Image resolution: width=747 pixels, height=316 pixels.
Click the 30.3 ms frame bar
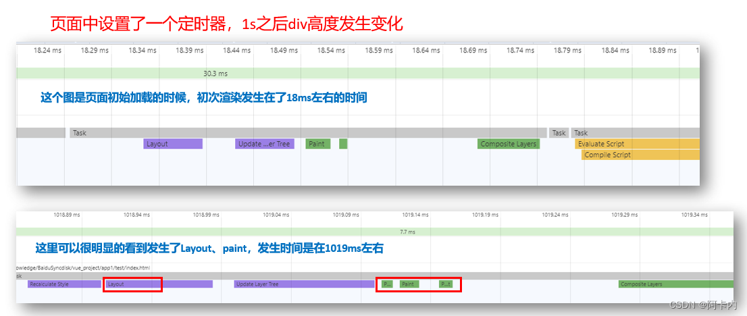pyautogui.click(x=358, y=74)
